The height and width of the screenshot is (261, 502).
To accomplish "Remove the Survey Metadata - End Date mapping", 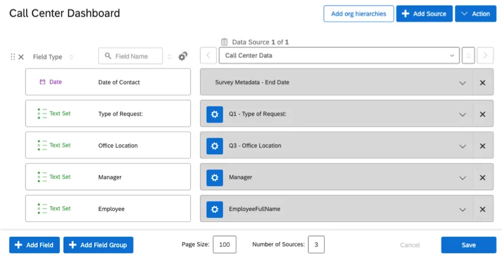I will click(483, 83).
